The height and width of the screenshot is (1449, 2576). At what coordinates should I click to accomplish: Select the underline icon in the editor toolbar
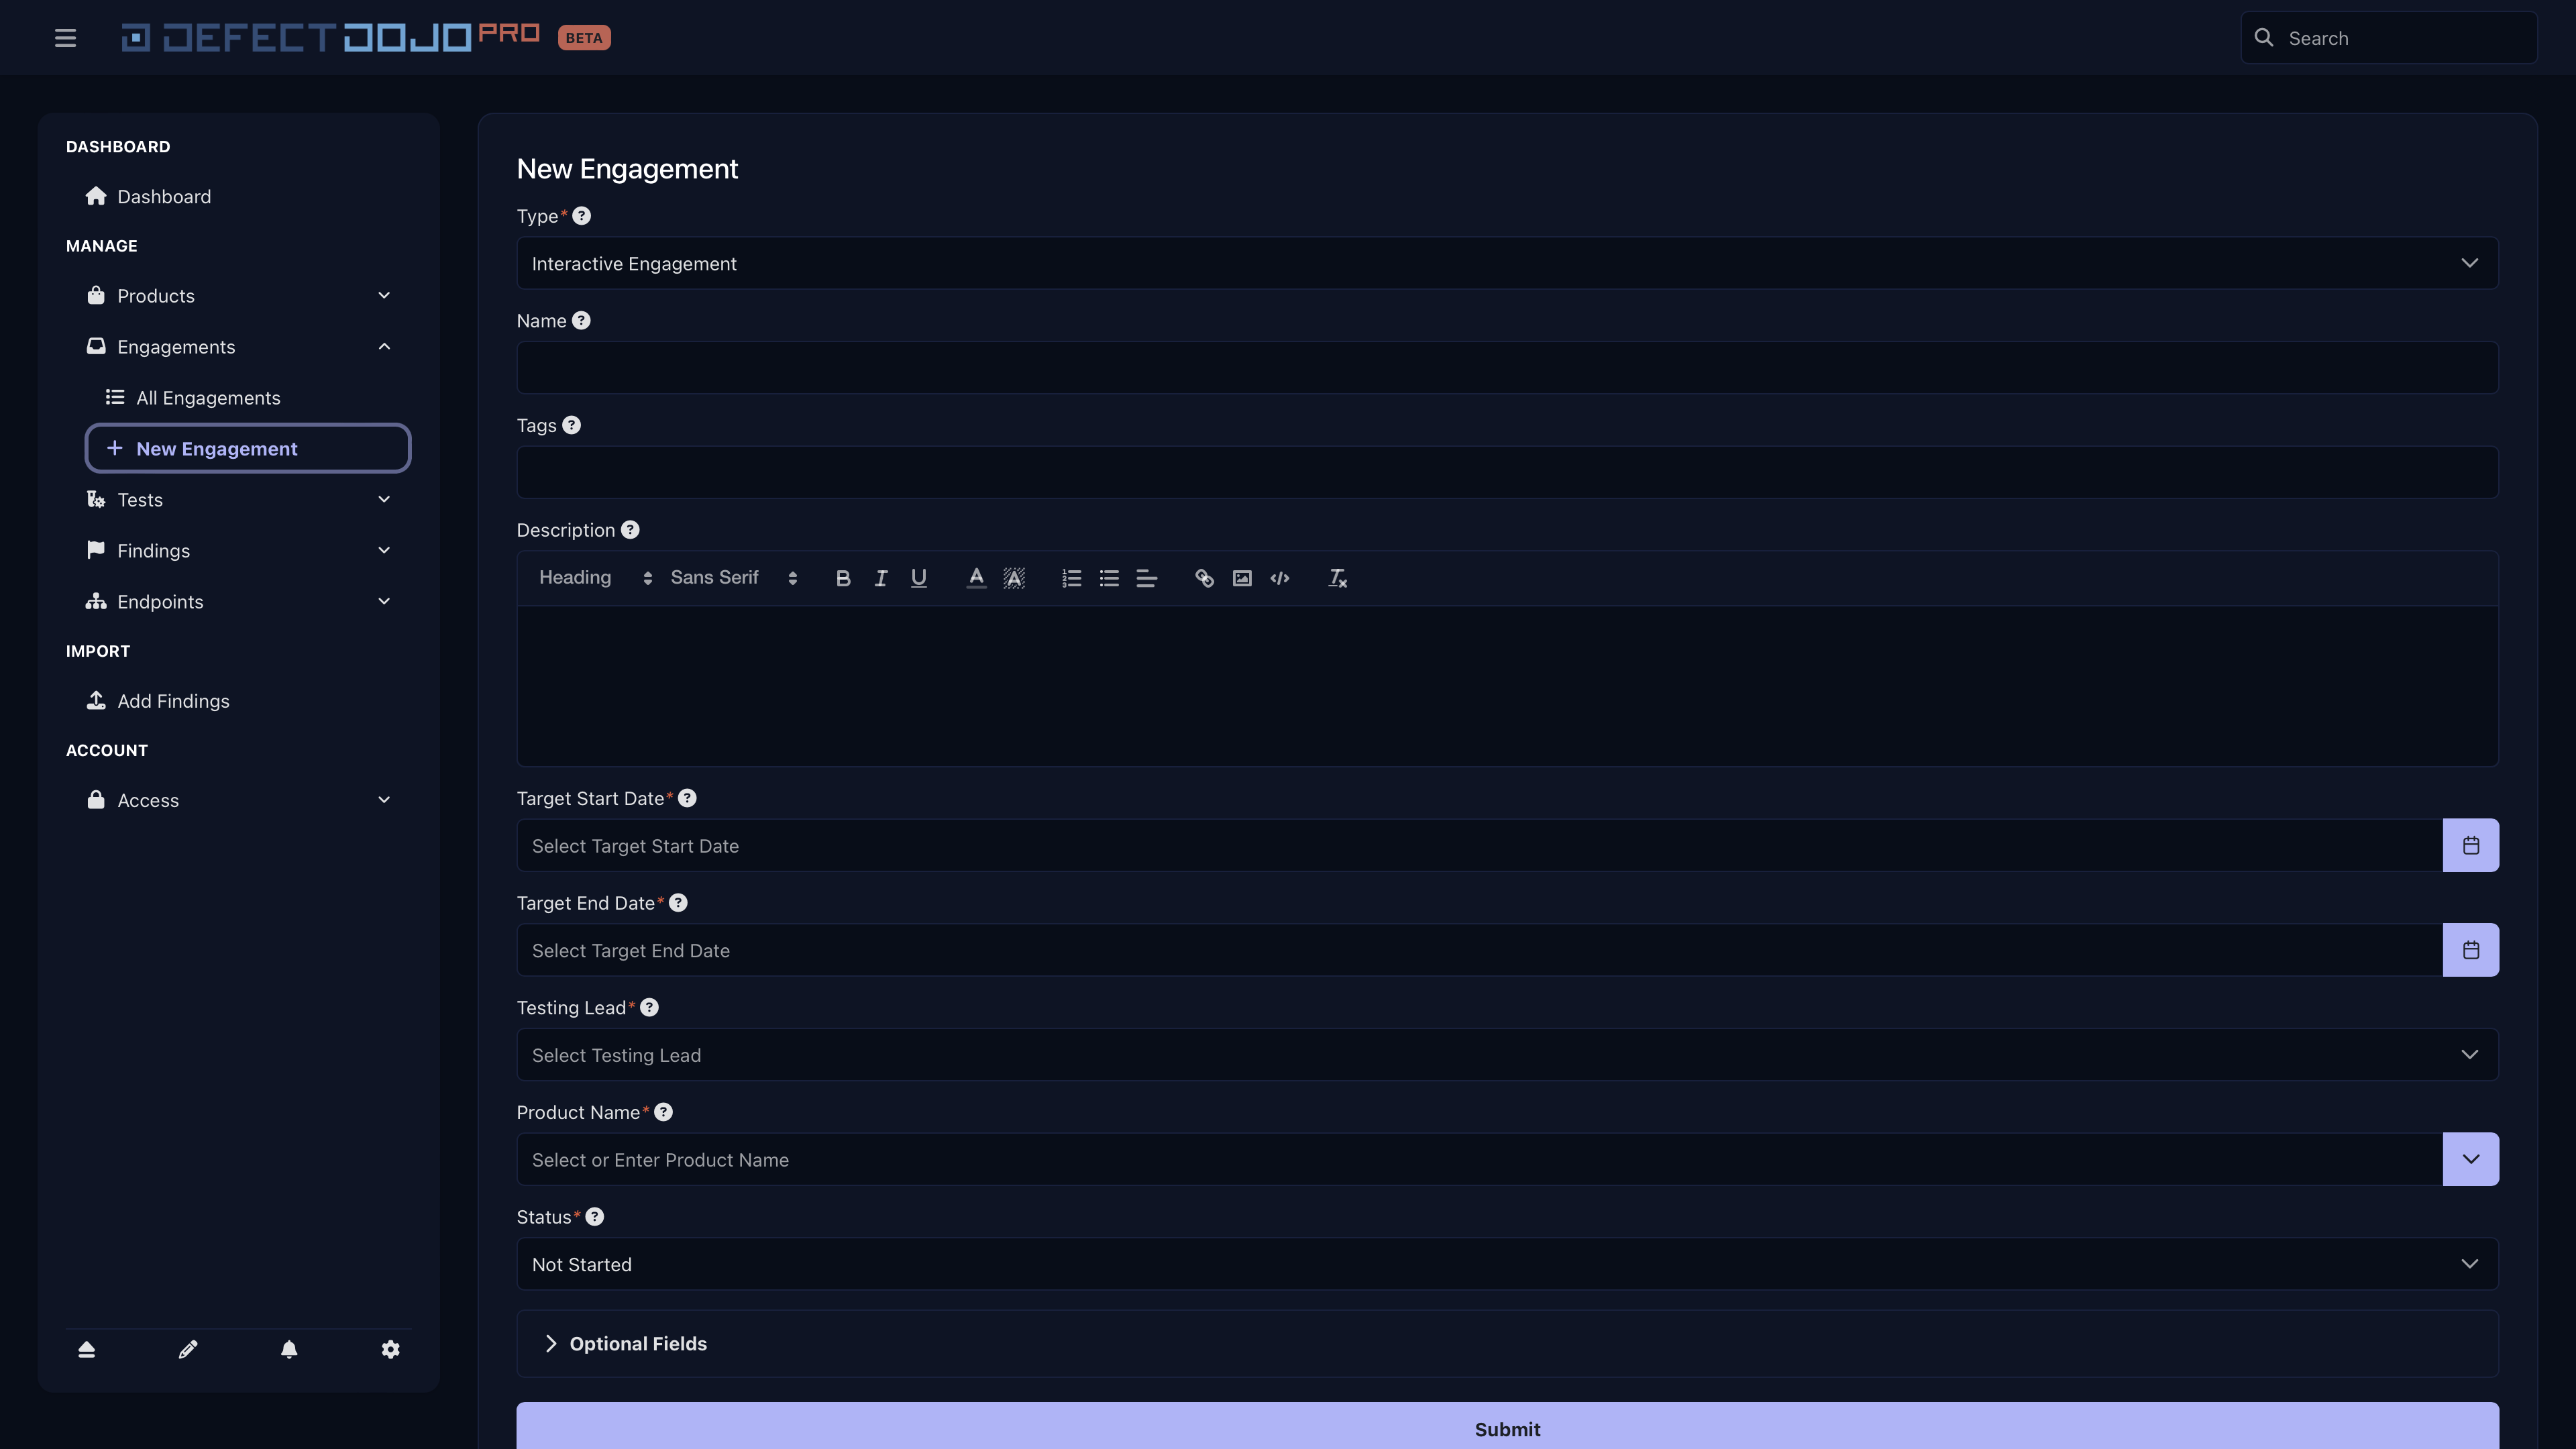coord(918,578)
